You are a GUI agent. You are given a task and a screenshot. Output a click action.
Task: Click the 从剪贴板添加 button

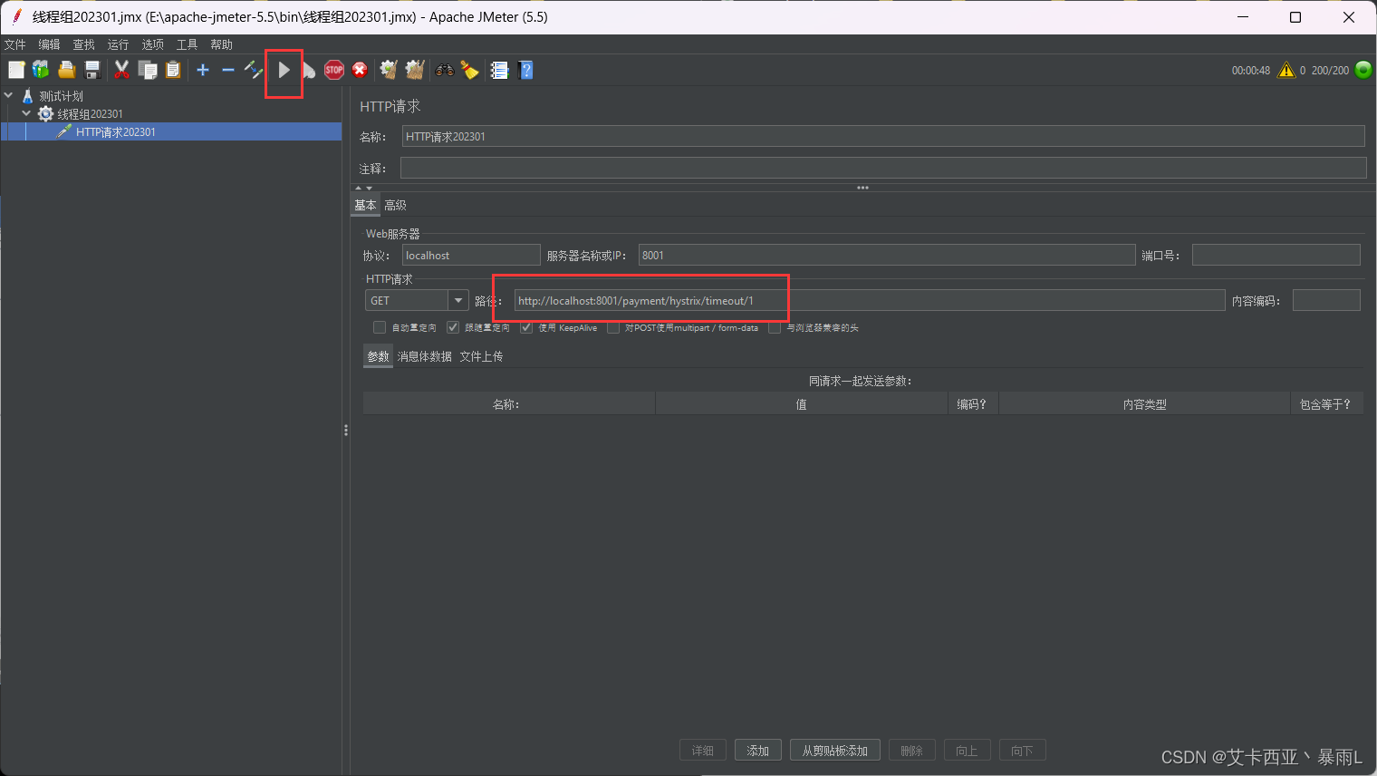click(835, 751)
